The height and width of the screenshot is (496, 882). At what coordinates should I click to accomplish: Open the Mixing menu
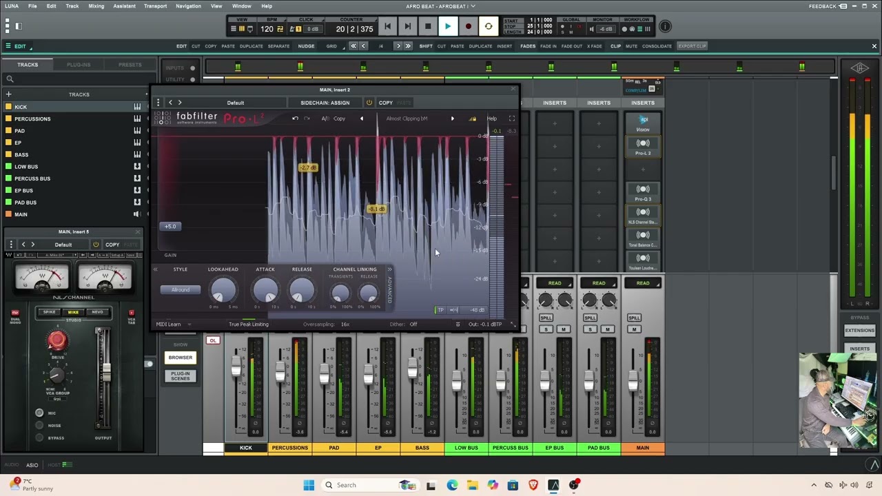point(96,6)
